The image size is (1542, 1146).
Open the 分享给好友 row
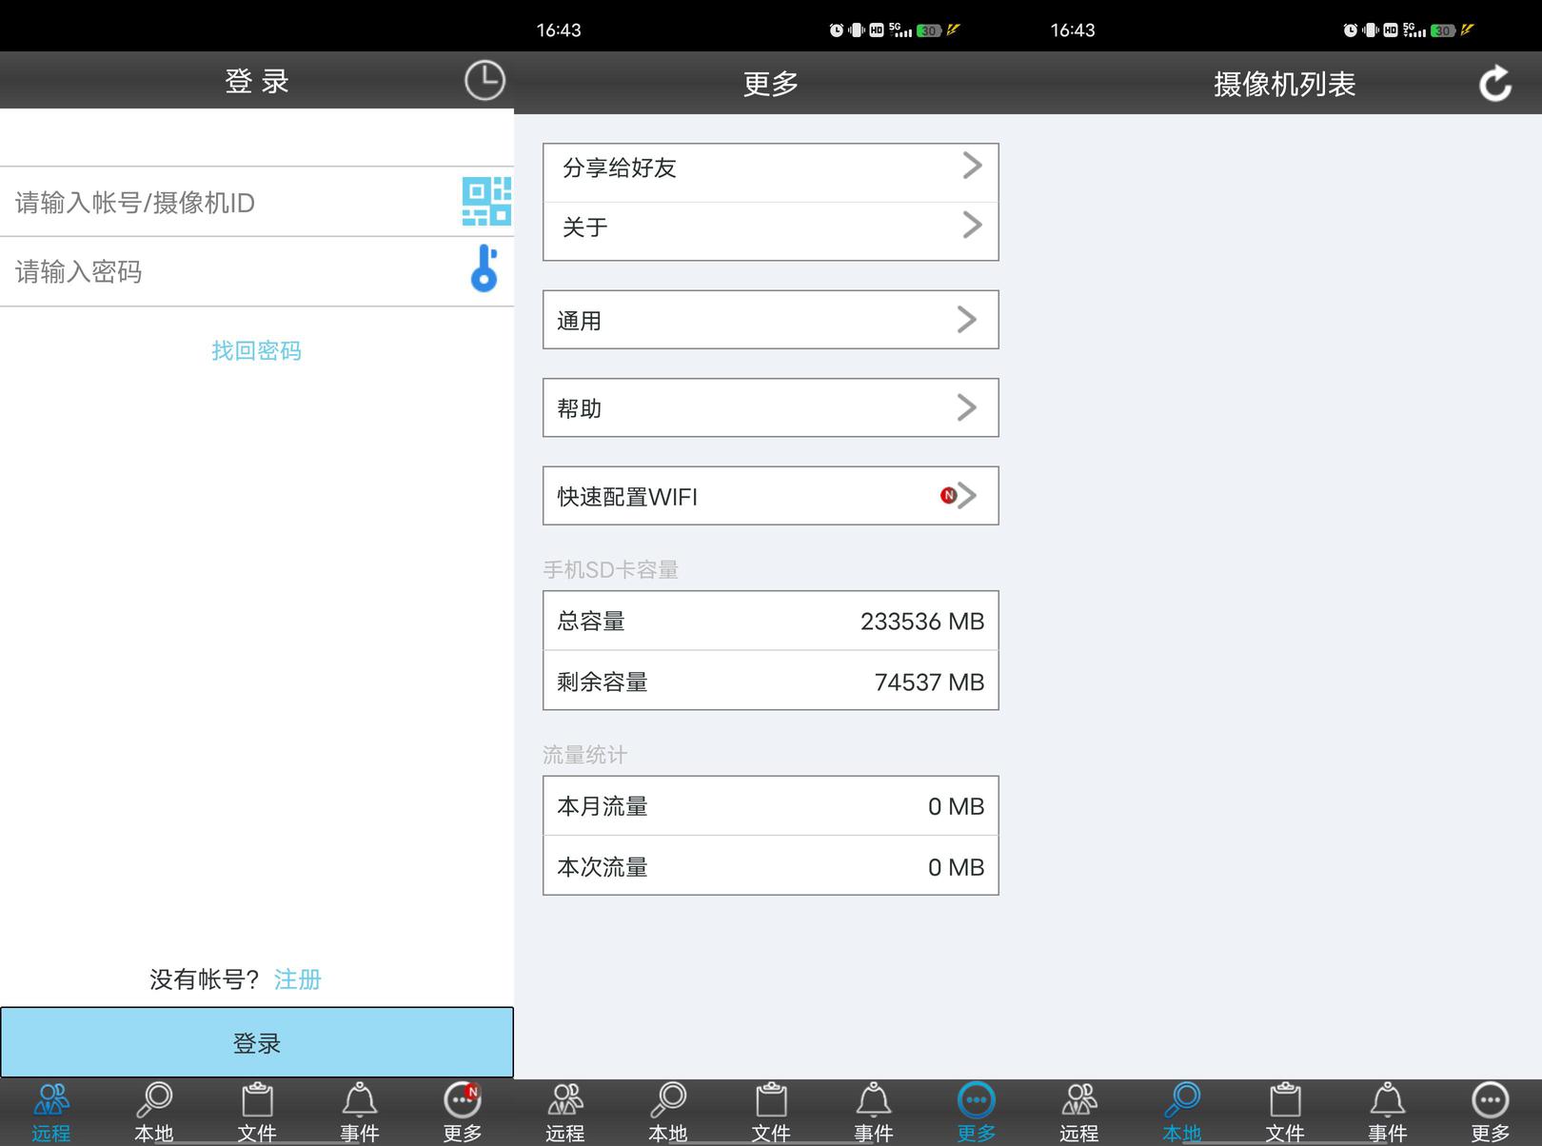770,168
